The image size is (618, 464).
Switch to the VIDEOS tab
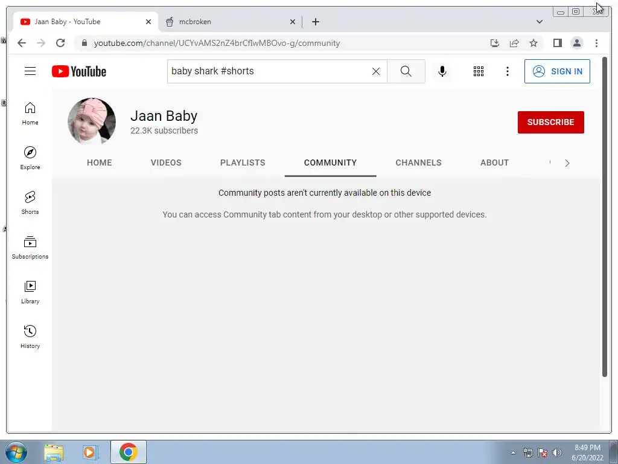pos(166,163)
